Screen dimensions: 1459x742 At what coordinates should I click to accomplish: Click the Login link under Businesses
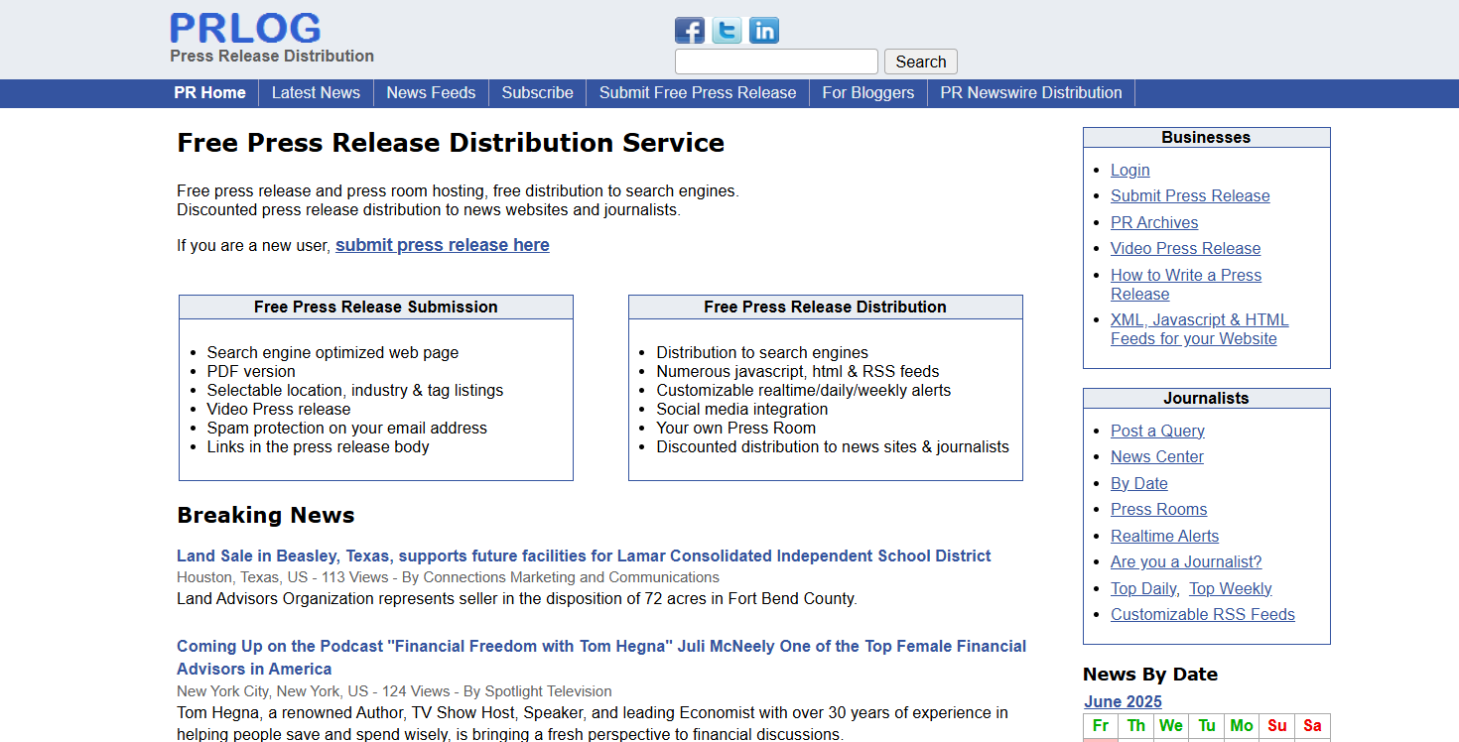tap(1130, 170)
